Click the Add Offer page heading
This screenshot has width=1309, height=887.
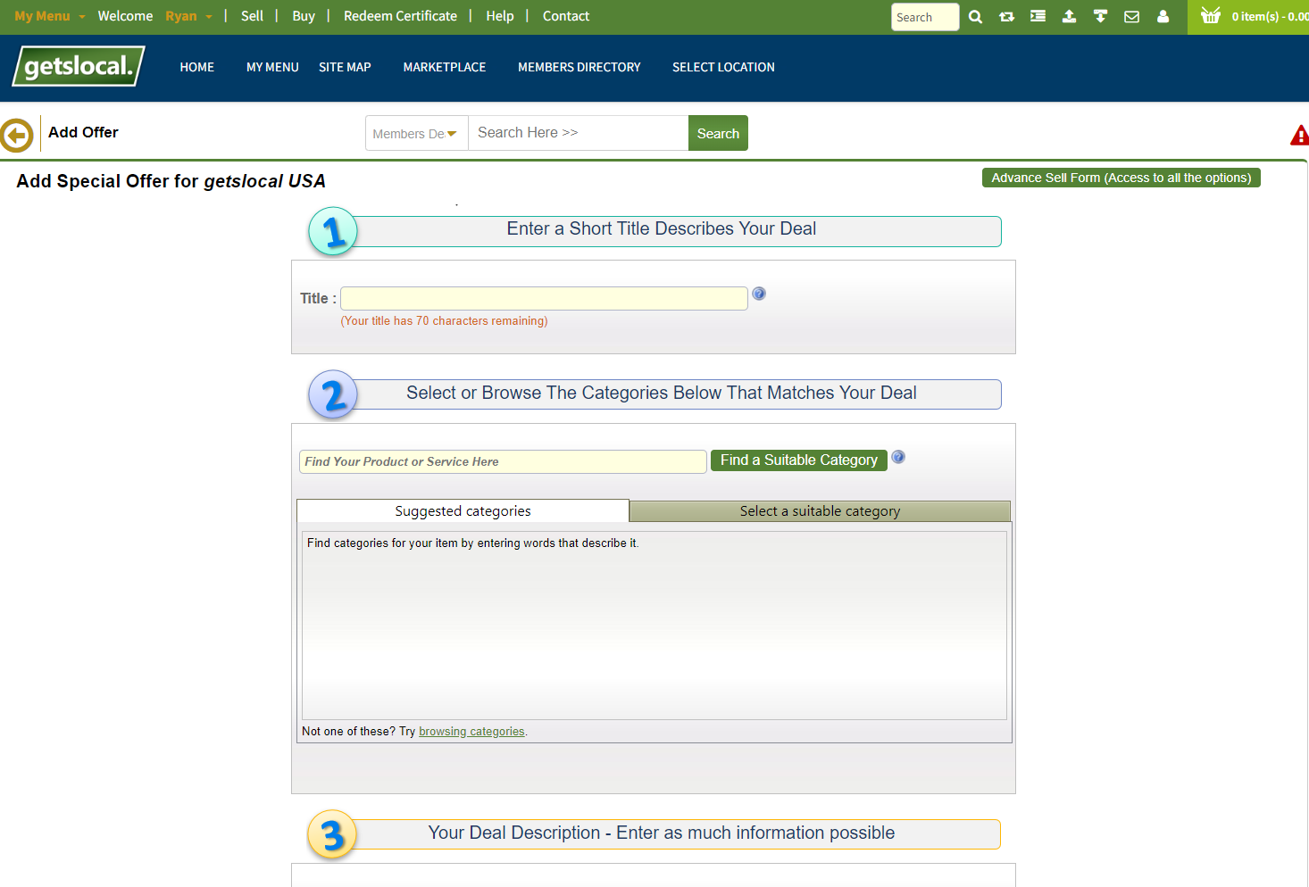click(83, 132)
